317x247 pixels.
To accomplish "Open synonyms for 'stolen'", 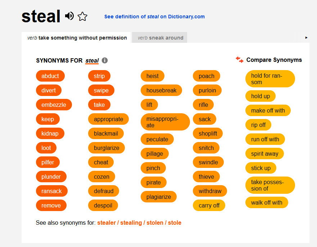I will click(x=155, y=223).
